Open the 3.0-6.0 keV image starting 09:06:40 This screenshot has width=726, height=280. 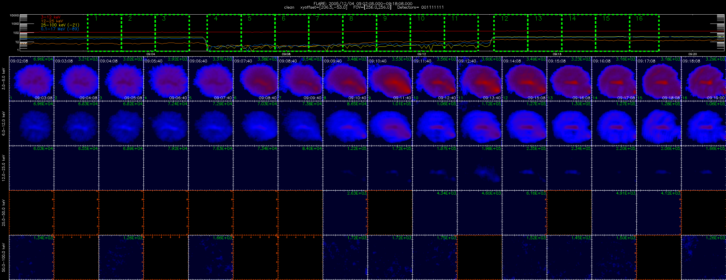click(x=211, y=79)
